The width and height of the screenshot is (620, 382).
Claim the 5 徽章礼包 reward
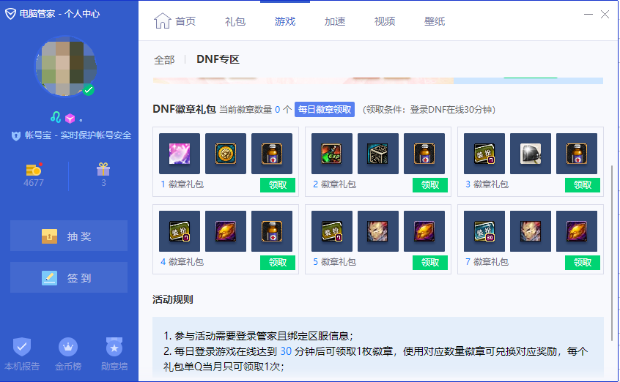[429, 262]
